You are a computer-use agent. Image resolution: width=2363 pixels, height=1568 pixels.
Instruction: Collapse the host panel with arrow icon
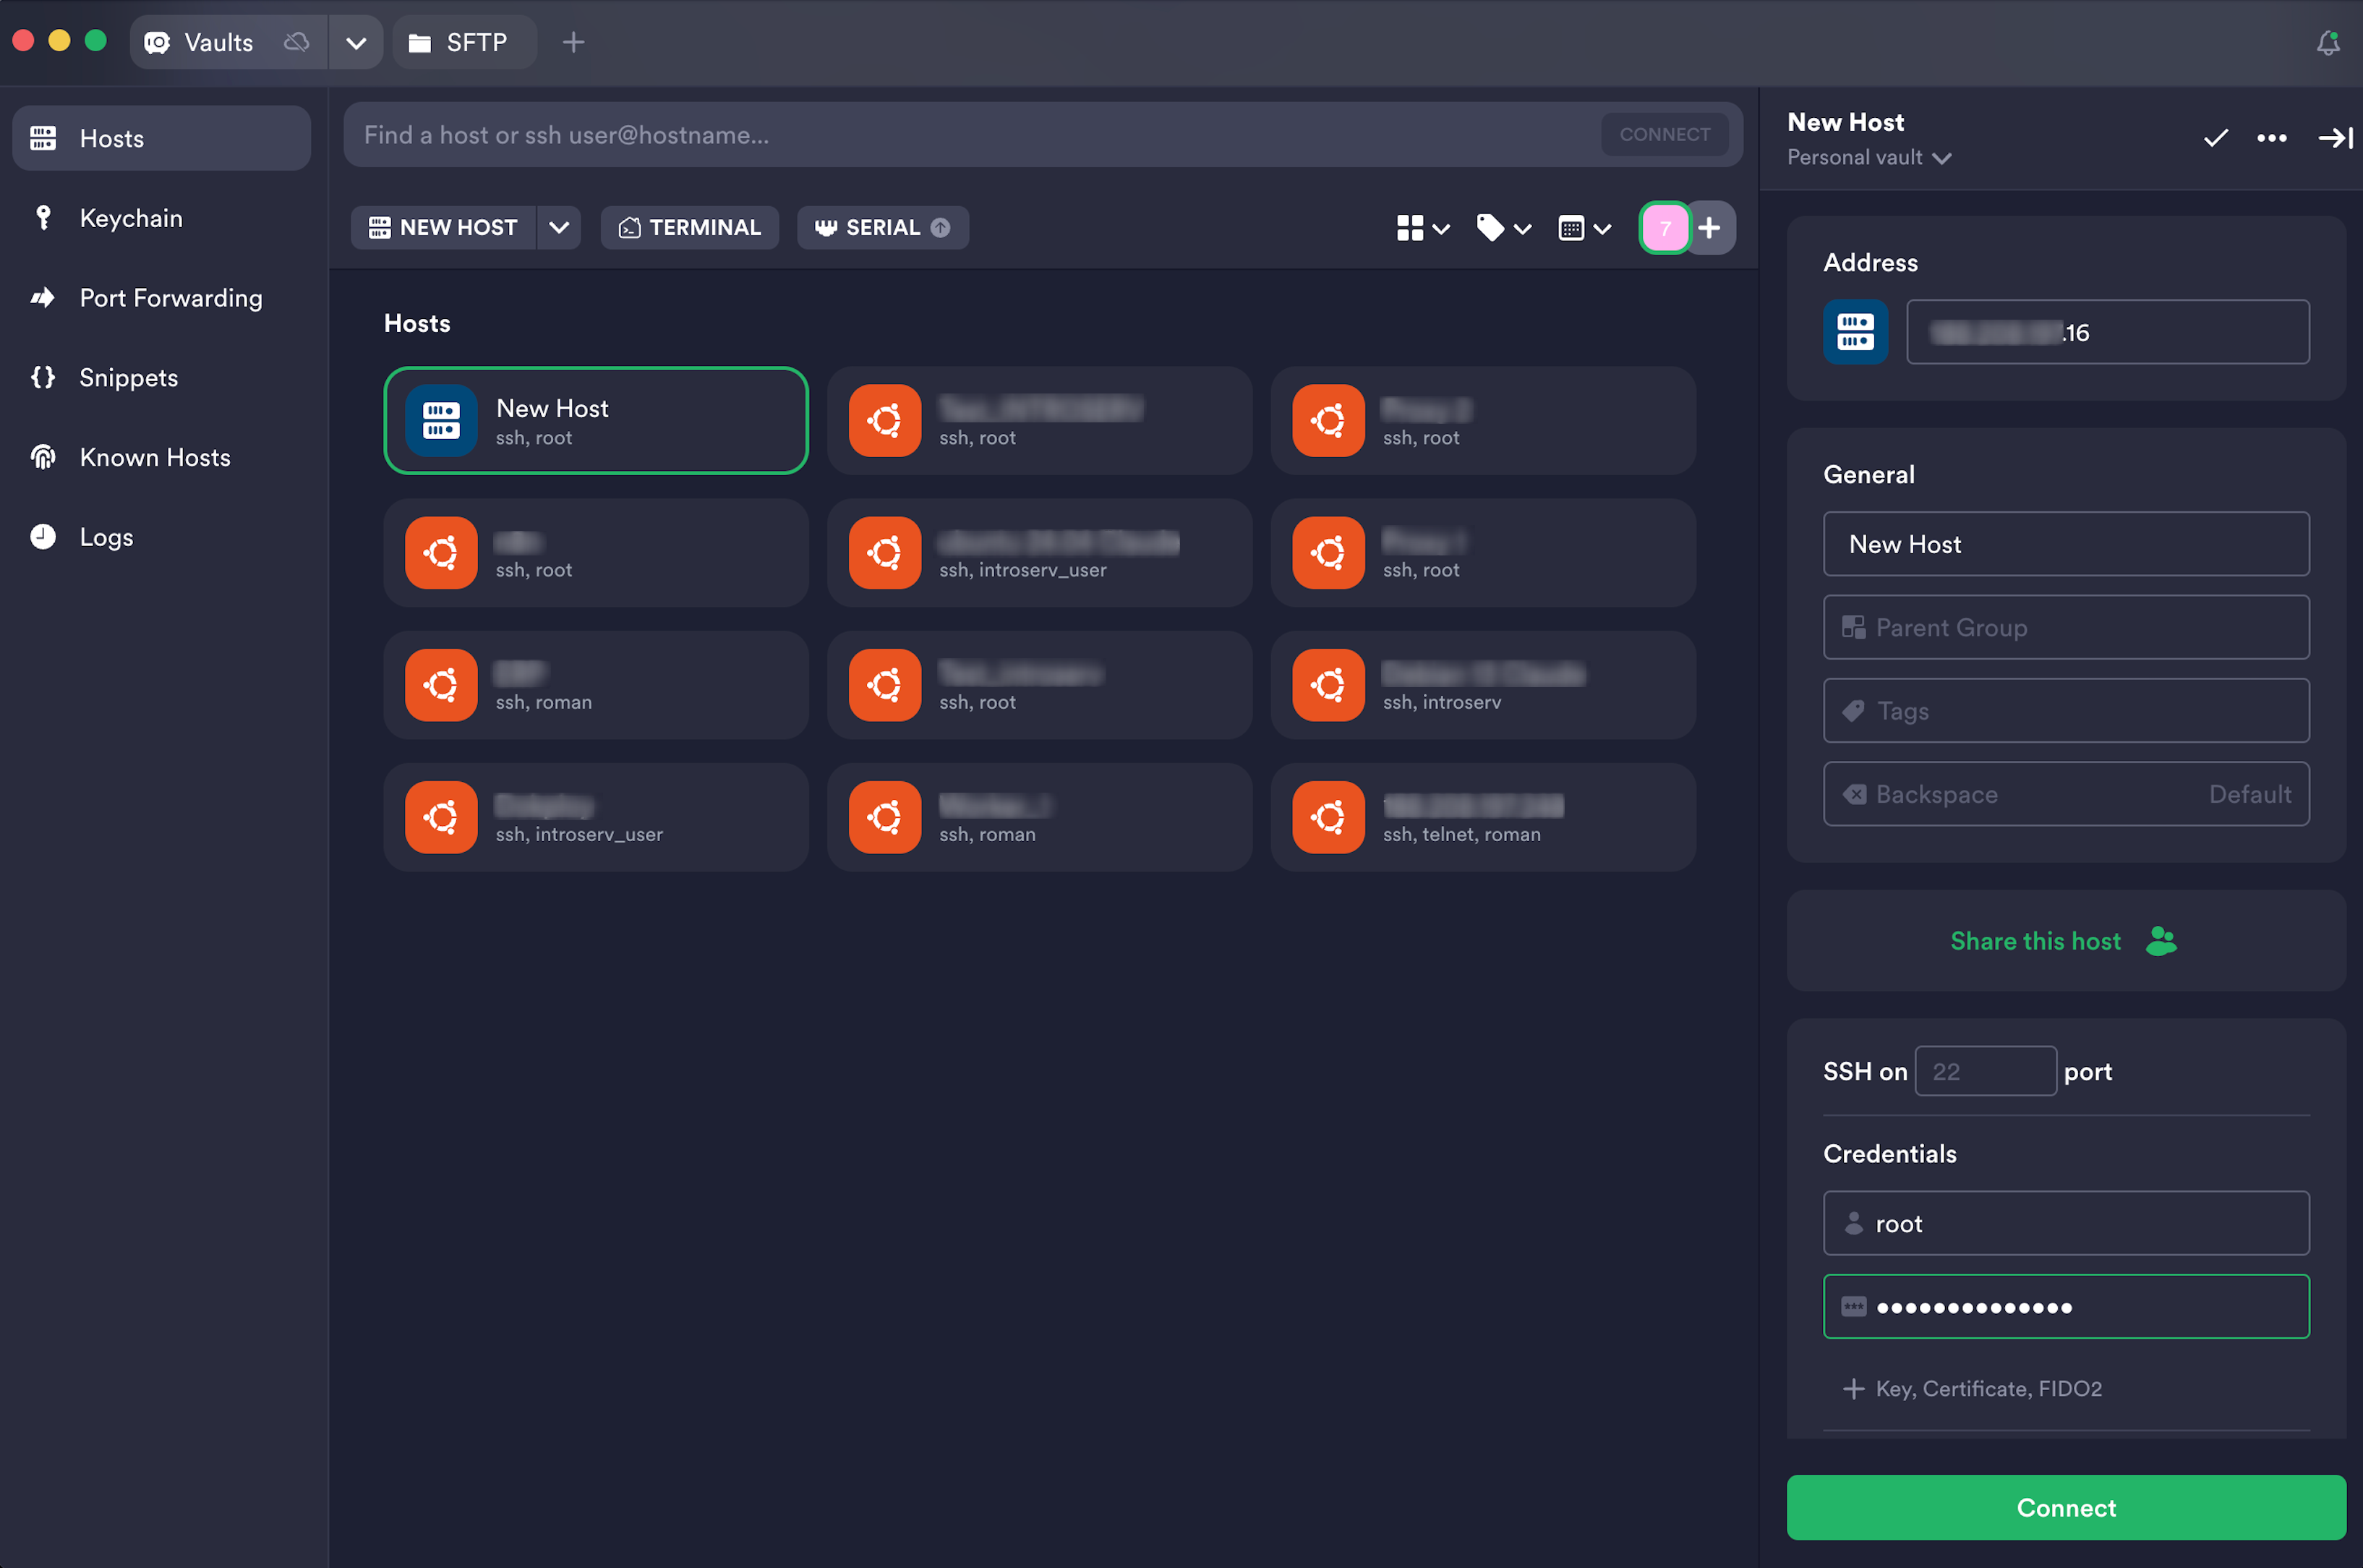click(2335, 138)
